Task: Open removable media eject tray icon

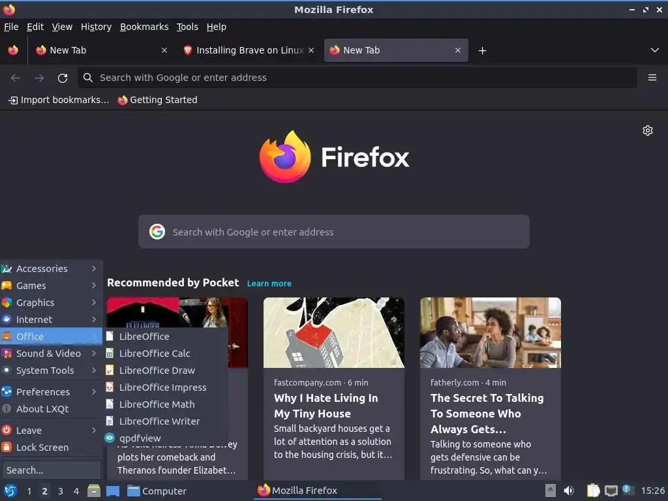Action: tap(551, 491)
